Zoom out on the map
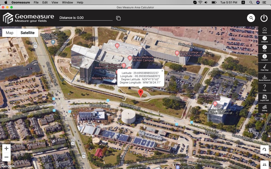271x169 pixels. [6, 157]
